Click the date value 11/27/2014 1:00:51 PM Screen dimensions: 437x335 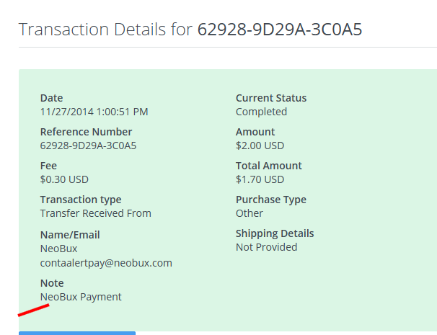(x=94, y=112)
